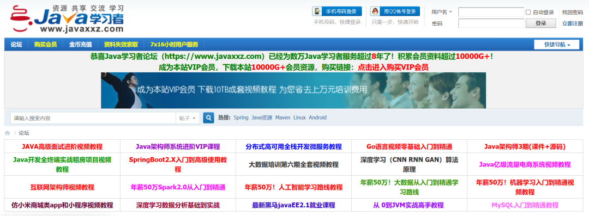The image size is (589, 216).
Task: Open SpringBoot2.X入门到高级使用教程 link
Action: click(178, 165)
